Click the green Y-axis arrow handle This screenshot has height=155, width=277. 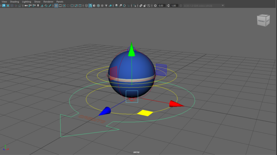click(x=132, y=50)
